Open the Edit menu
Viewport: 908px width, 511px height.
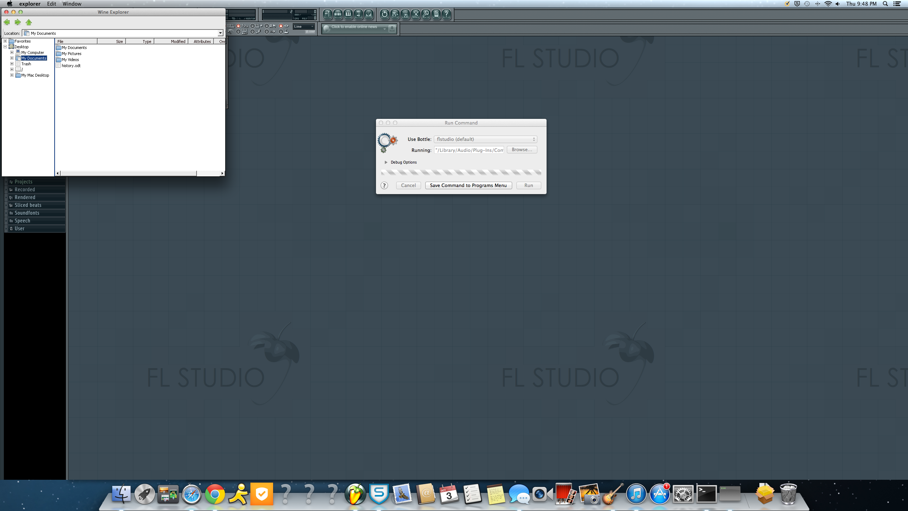tap(52, 4)
